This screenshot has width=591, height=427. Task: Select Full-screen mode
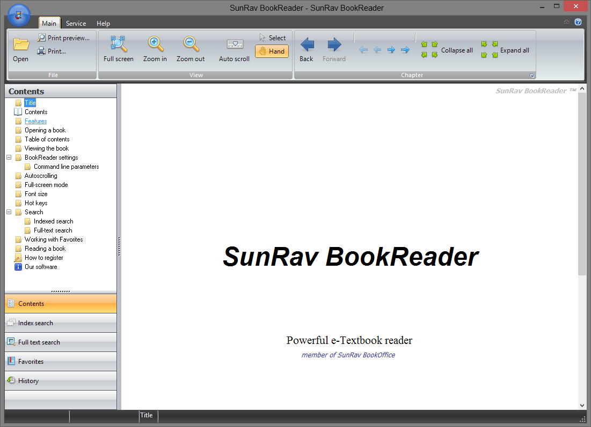[x=46, y=185]
